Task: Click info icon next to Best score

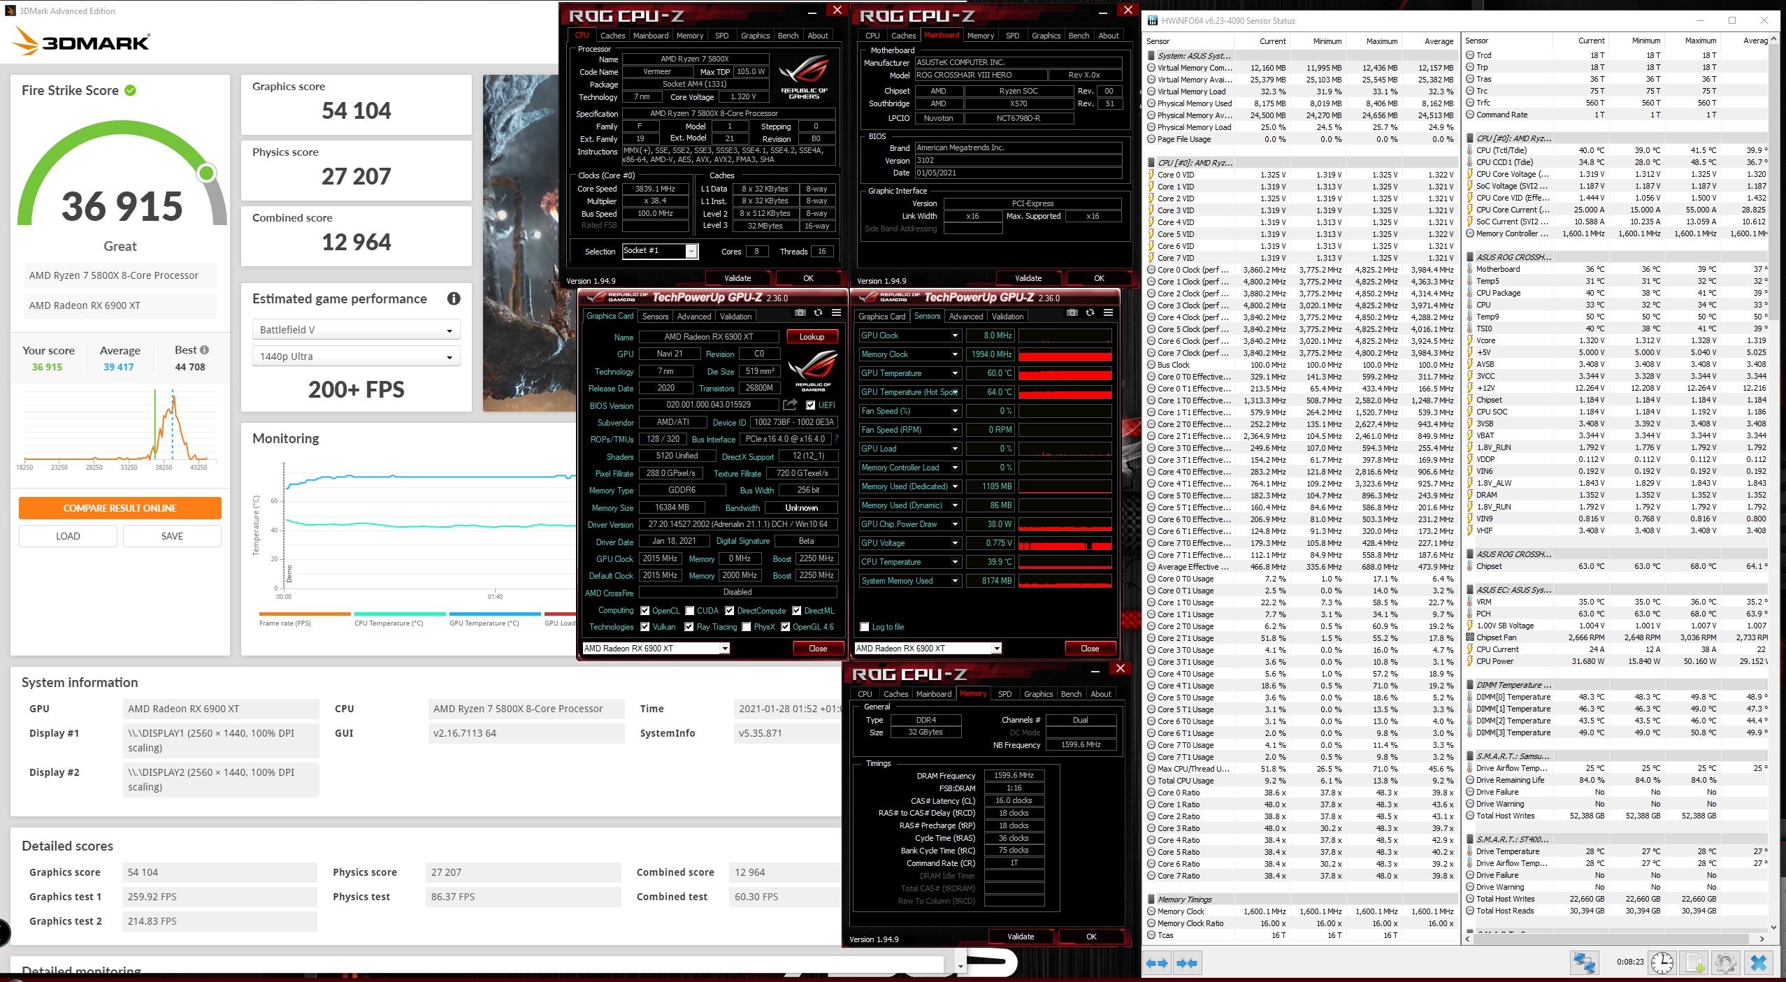Action: pos(204,350)
